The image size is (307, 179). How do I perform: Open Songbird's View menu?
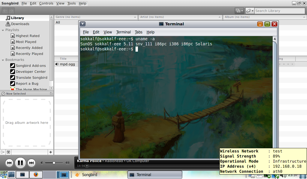pos(60,3)
